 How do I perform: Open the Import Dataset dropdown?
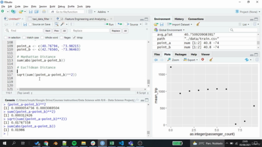click(x=180, y=24)
